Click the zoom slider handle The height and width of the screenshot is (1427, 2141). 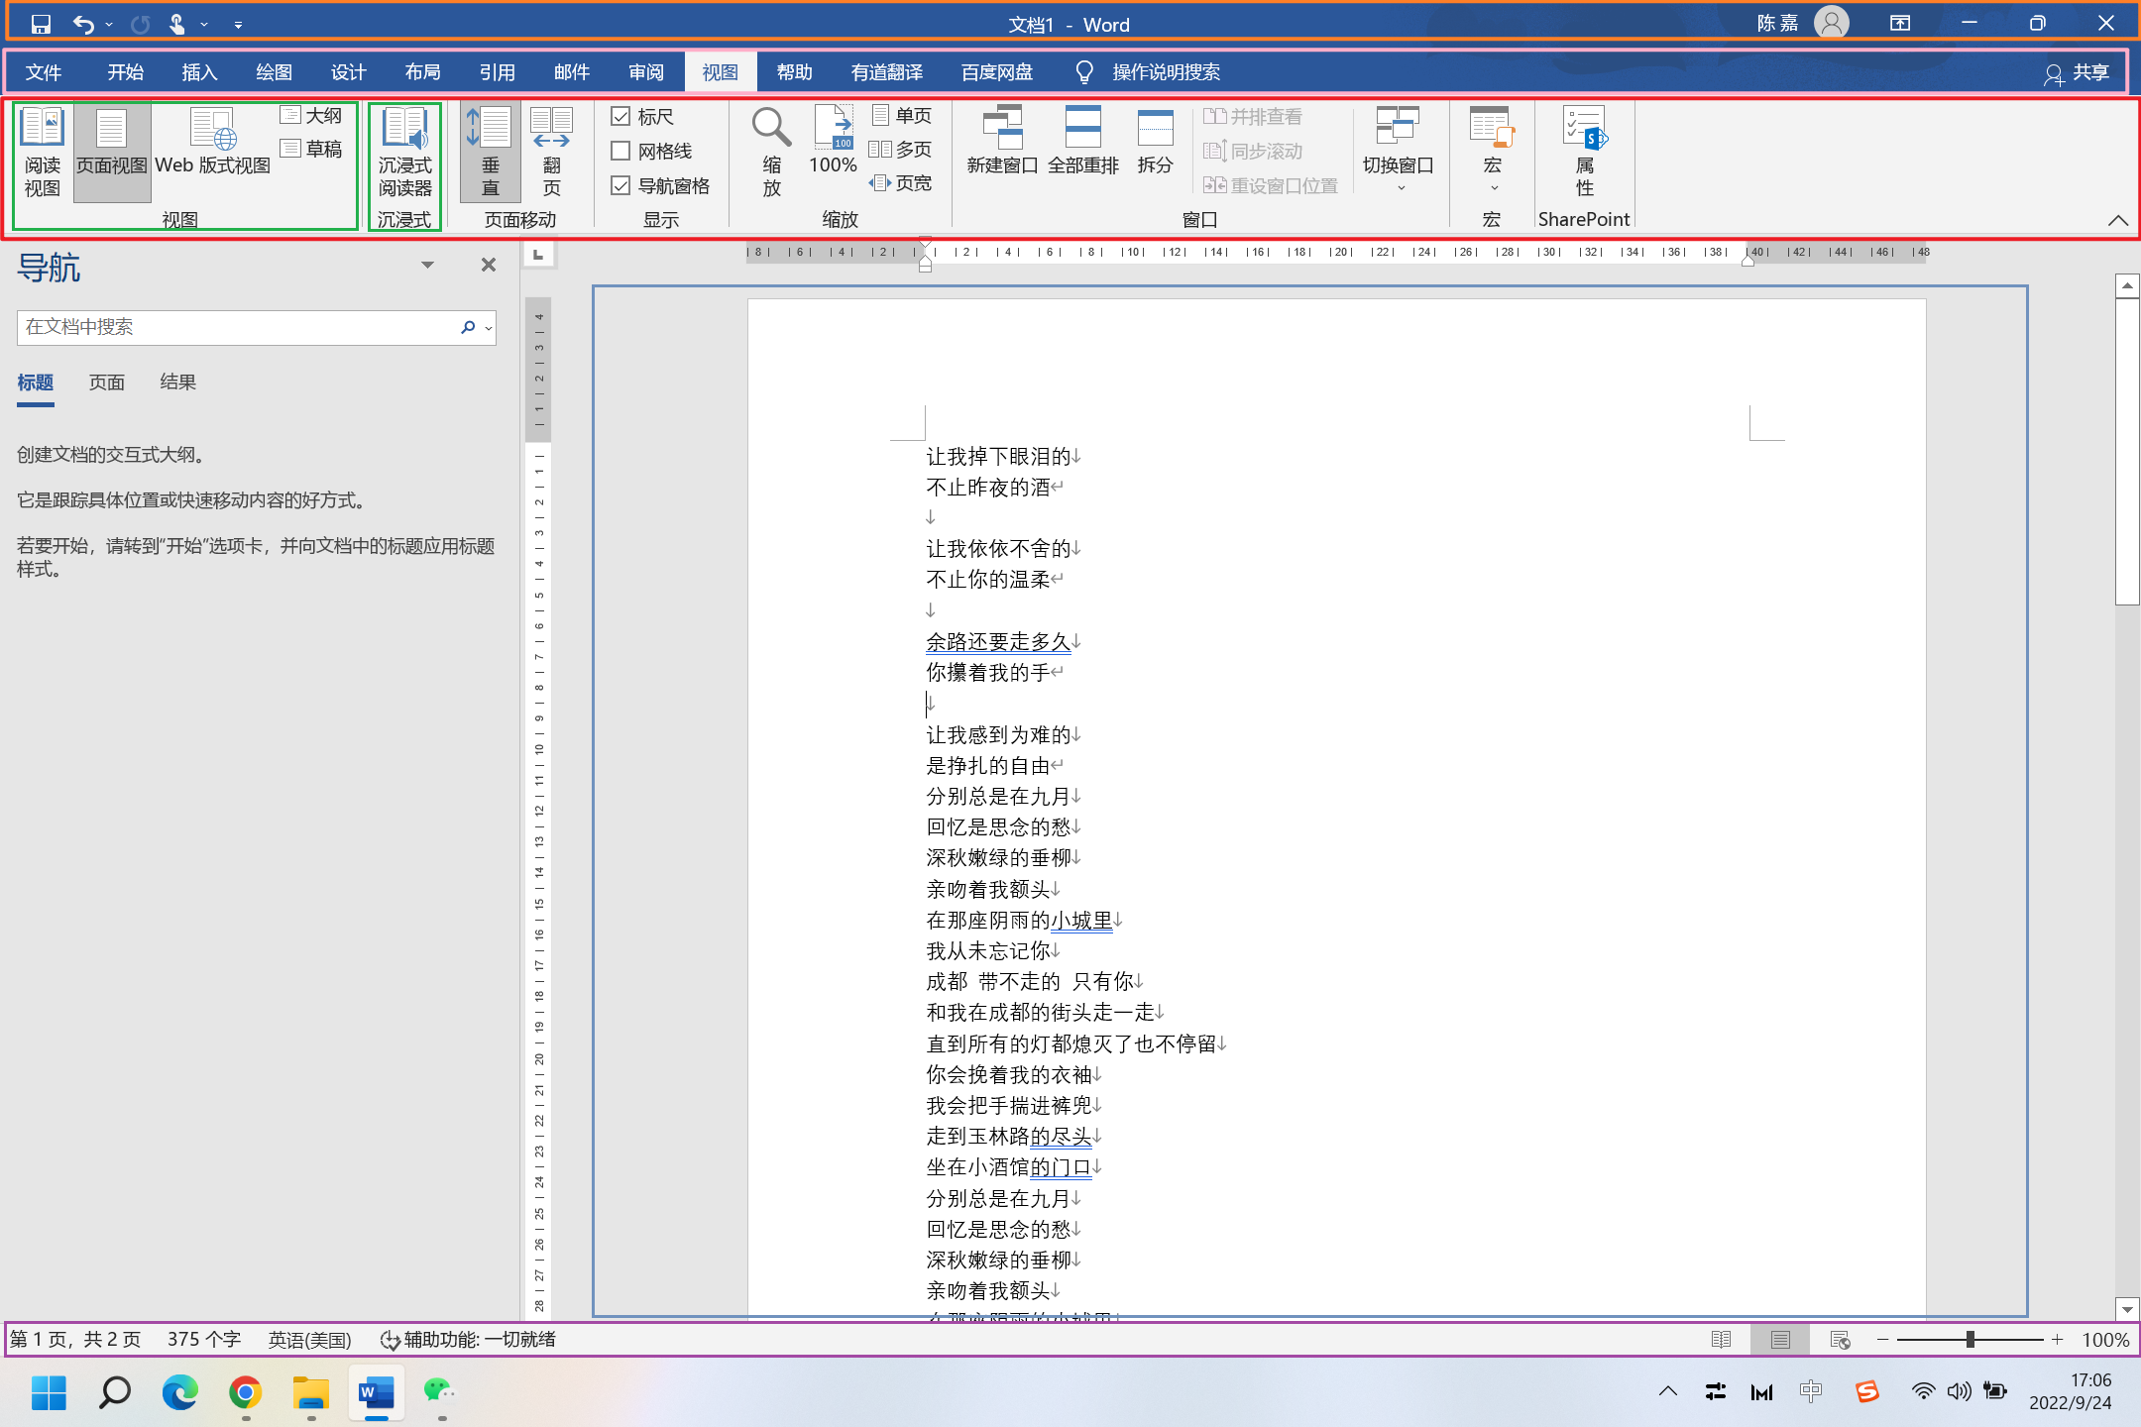1971,1340
